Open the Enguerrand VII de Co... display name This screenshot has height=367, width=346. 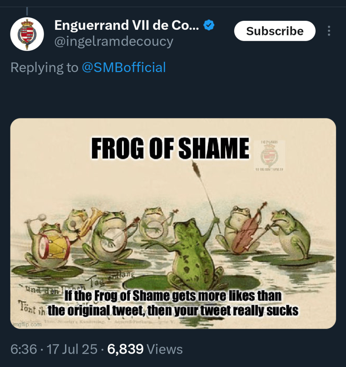pos(126,25)
